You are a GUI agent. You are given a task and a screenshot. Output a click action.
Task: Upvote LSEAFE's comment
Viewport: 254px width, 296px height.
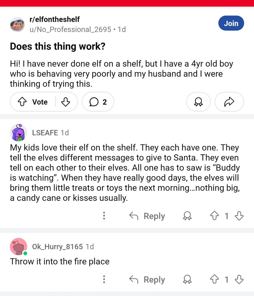[214, 216]
